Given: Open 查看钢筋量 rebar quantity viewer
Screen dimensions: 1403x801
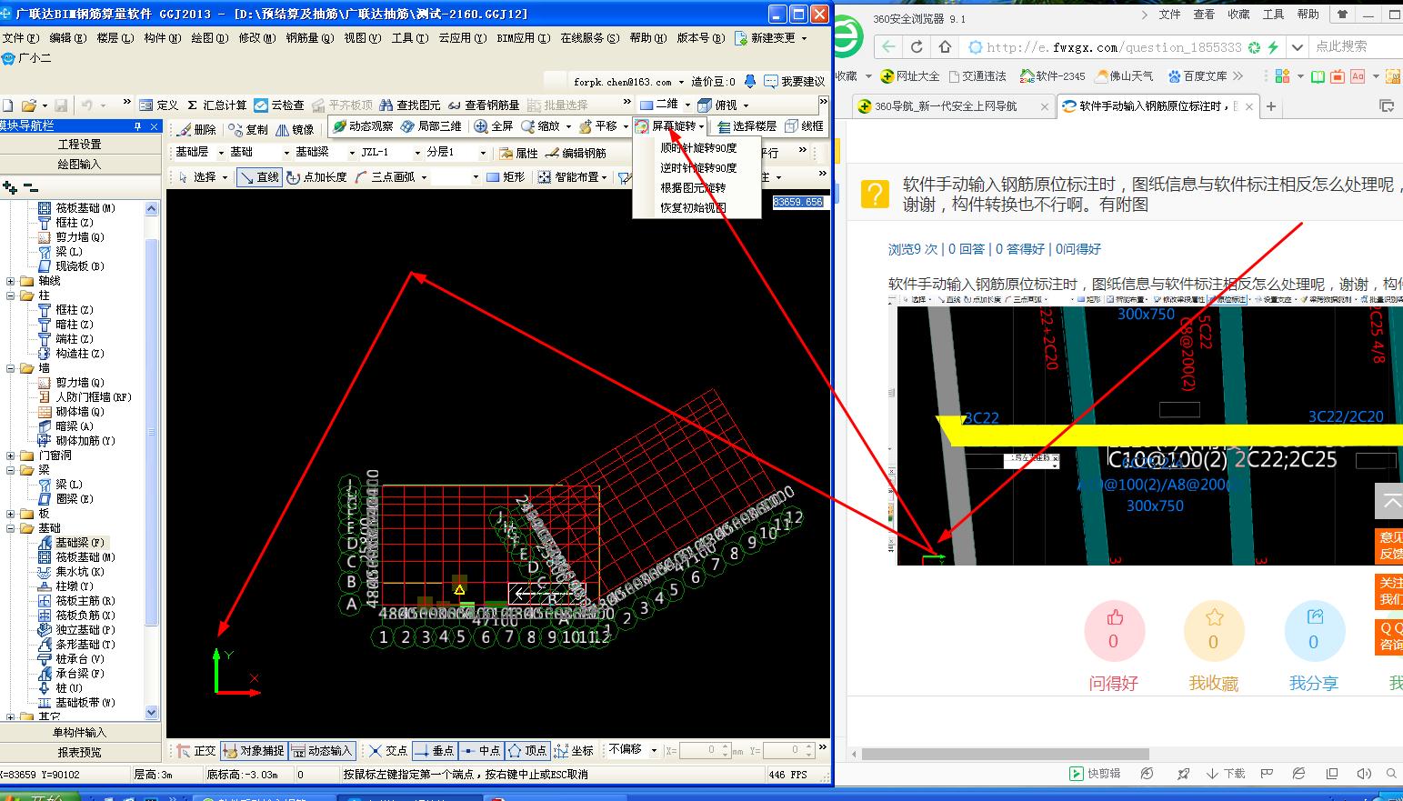Looking at the screenshot, I should 484,105.
